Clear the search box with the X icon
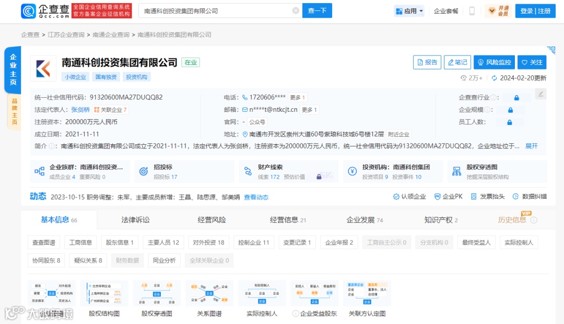This screenshot has height=324, width=564. (x=296, y=11)
